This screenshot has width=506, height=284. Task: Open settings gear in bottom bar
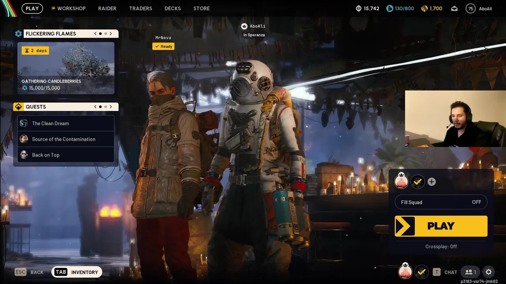489,272
